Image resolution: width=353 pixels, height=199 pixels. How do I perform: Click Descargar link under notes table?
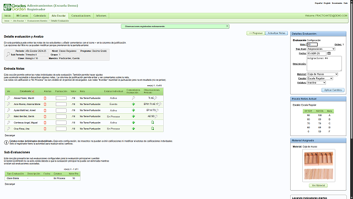click(10, 135)
